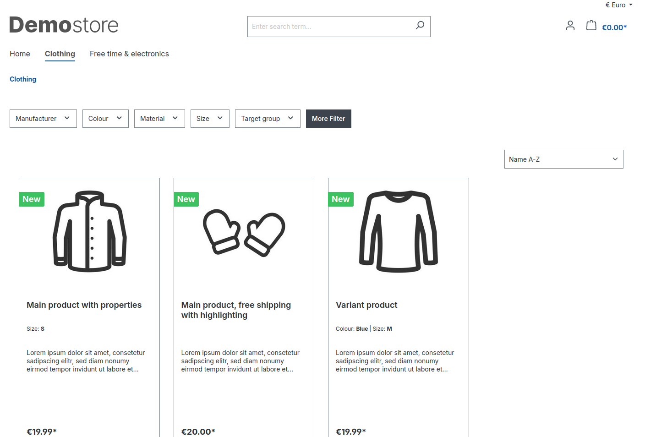Viewport: 645px width, 437px height.
Task: Click the New badge on the mittens card
Action: tap(186, 199)
